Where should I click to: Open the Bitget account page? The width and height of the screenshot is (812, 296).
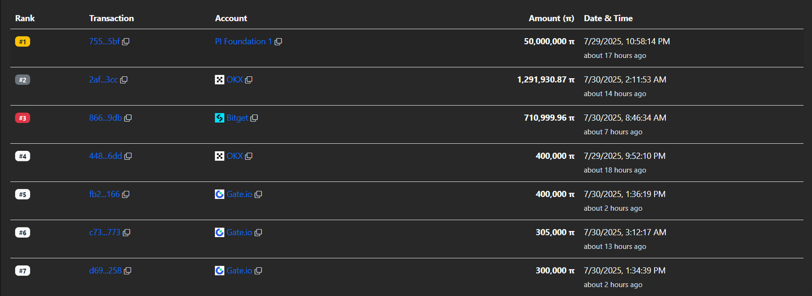tap(237, 118)
